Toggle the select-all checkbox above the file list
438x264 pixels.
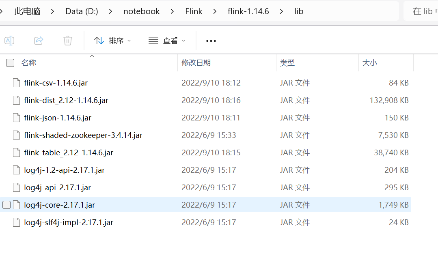point(10,62)
